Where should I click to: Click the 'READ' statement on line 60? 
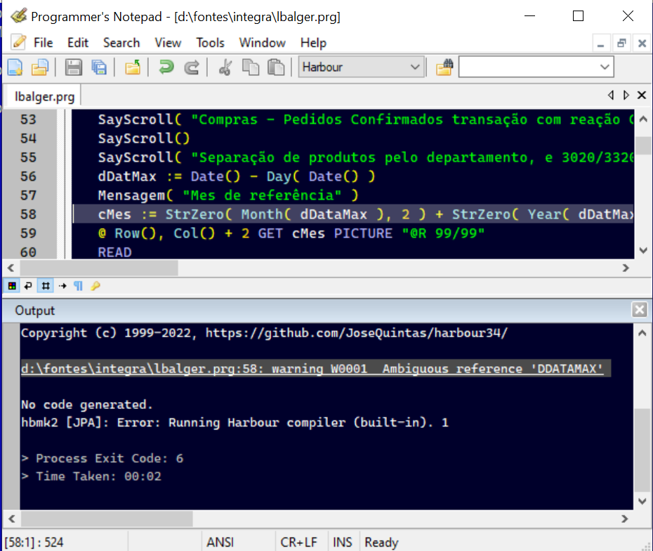[114, 252]
